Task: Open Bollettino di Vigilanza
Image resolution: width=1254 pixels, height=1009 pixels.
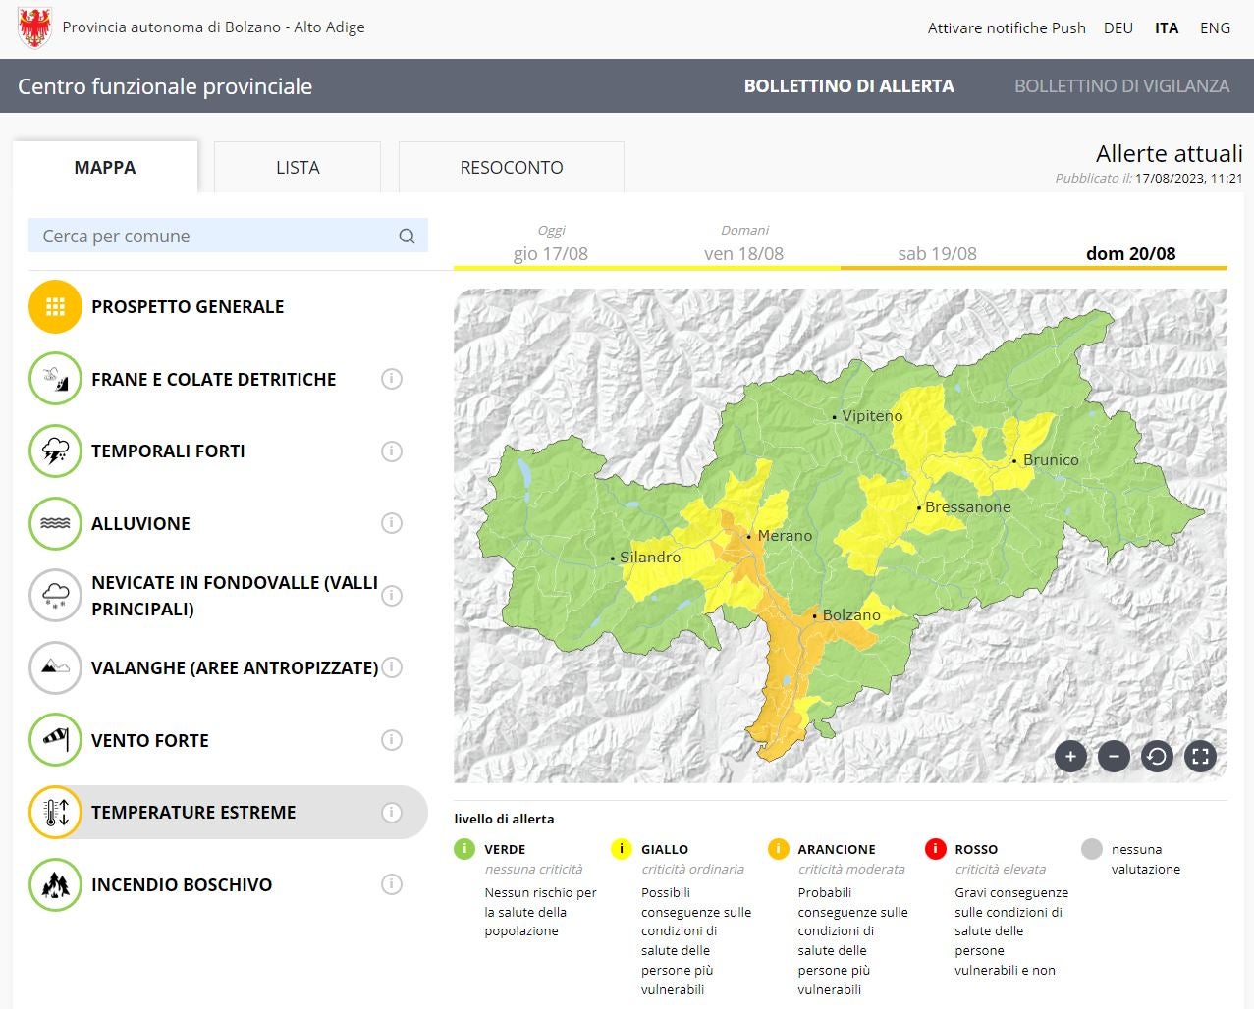Action: 1121,86
